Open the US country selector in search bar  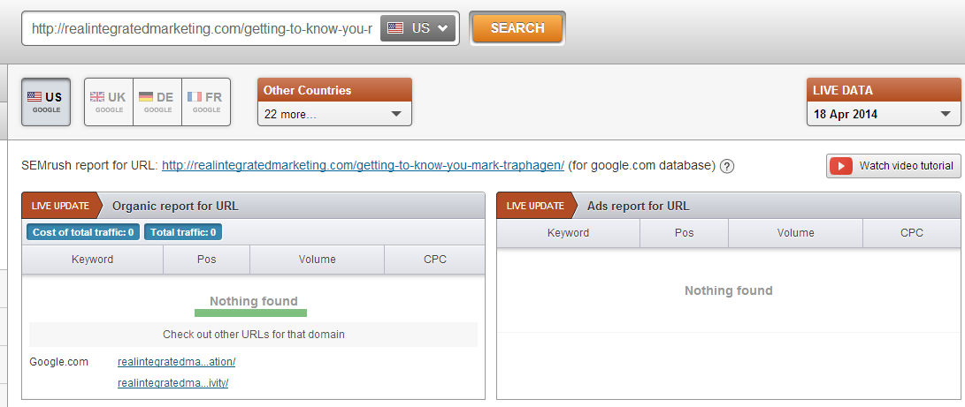pyautogui.click(x=418, y=28)
